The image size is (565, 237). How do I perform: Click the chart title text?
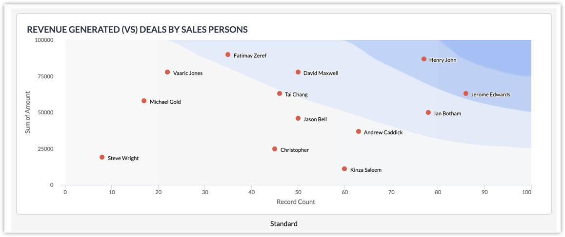137,30
